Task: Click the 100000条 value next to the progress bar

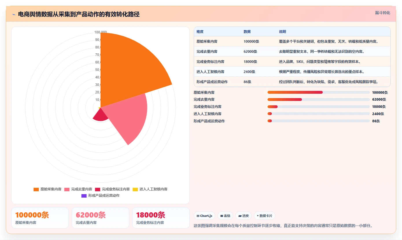Action: pos(380,92)
